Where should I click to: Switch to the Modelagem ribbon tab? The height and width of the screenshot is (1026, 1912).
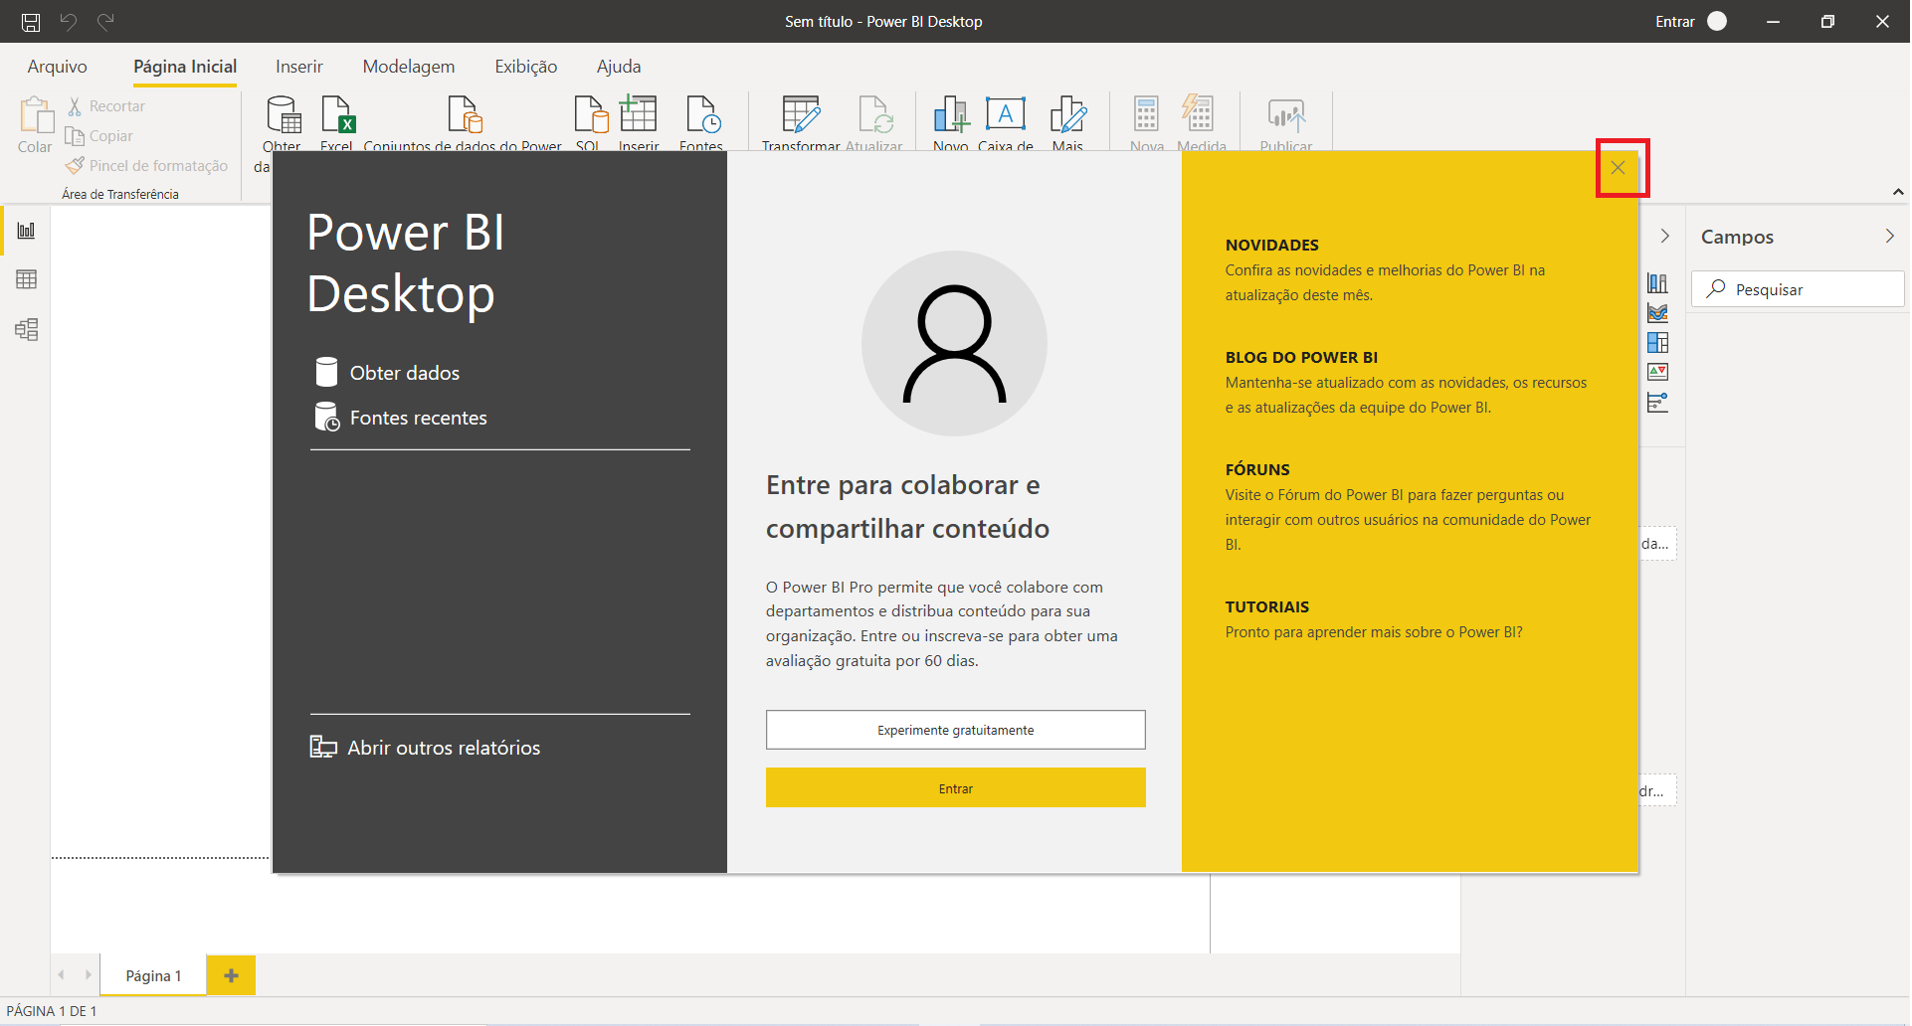(409, 67)
